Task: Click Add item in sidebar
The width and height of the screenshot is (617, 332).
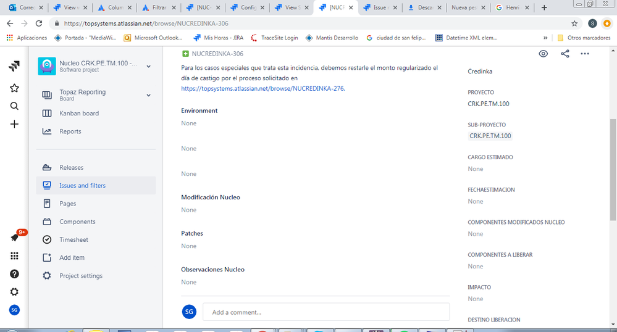Action: [96, 258]
